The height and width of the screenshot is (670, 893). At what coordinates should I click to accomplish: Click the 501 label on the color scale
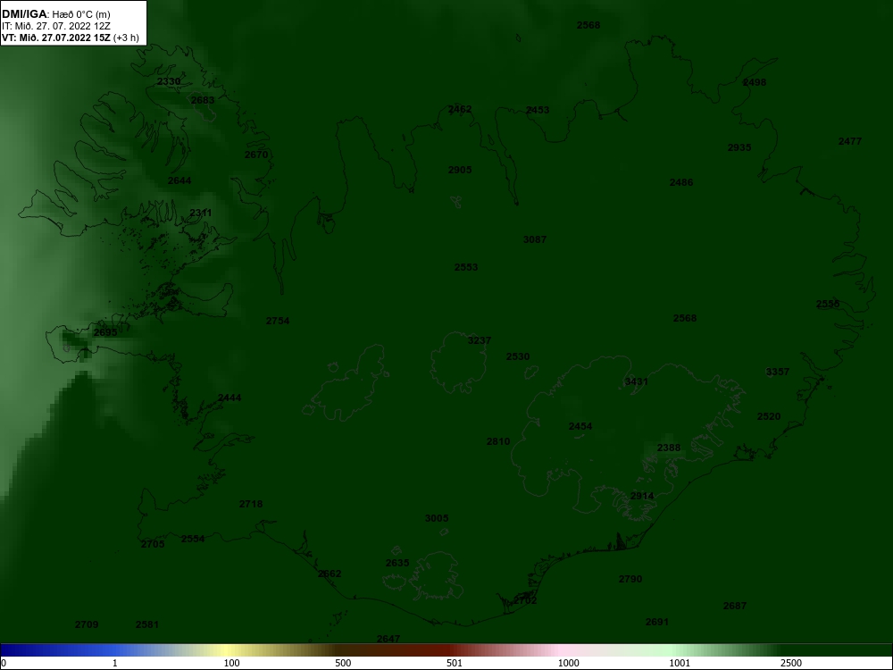[x=455, y=663]
